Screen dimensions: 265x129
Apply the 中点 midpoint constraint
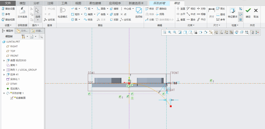[x=191, y=14]
